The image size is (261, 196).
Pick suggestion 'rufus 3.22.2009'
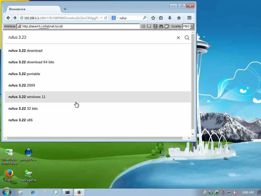click(x=98, y=85)
